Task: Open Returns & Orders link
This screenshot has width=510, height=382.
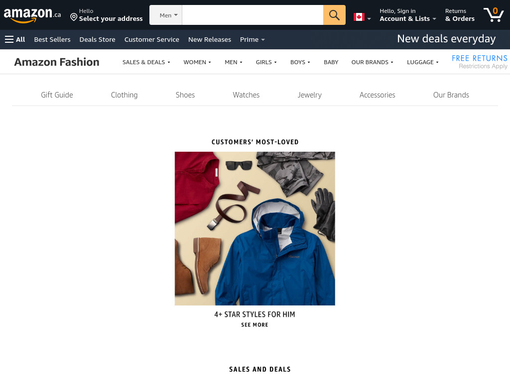Action: click(460, 15)
